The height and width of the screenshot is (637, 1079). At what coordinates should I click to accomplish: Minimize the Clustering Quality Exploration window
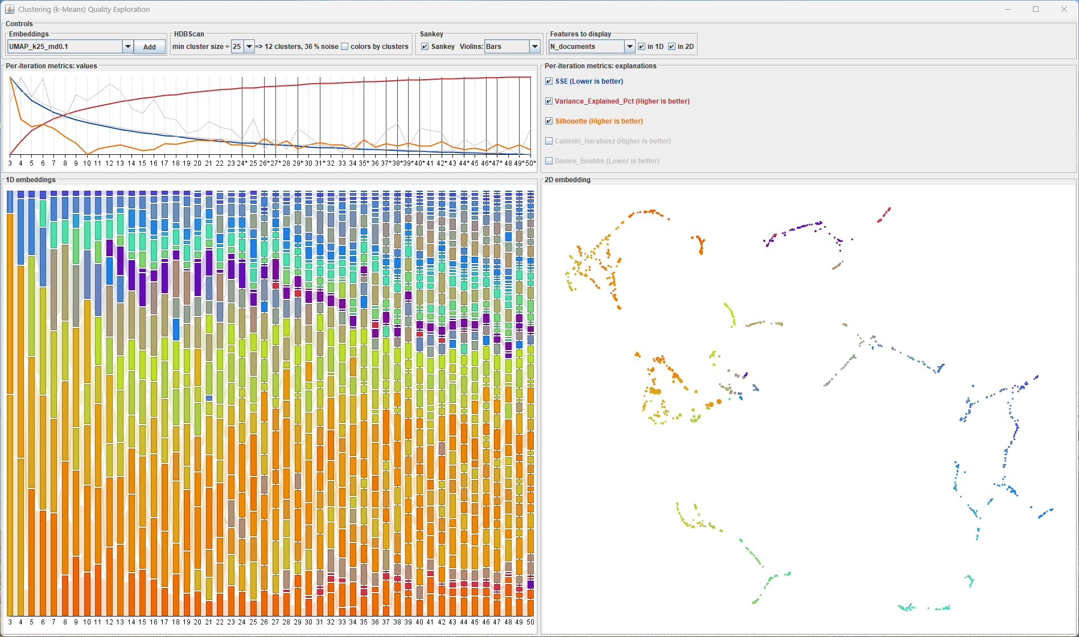pyautogui.click(x=1008, y=9)
